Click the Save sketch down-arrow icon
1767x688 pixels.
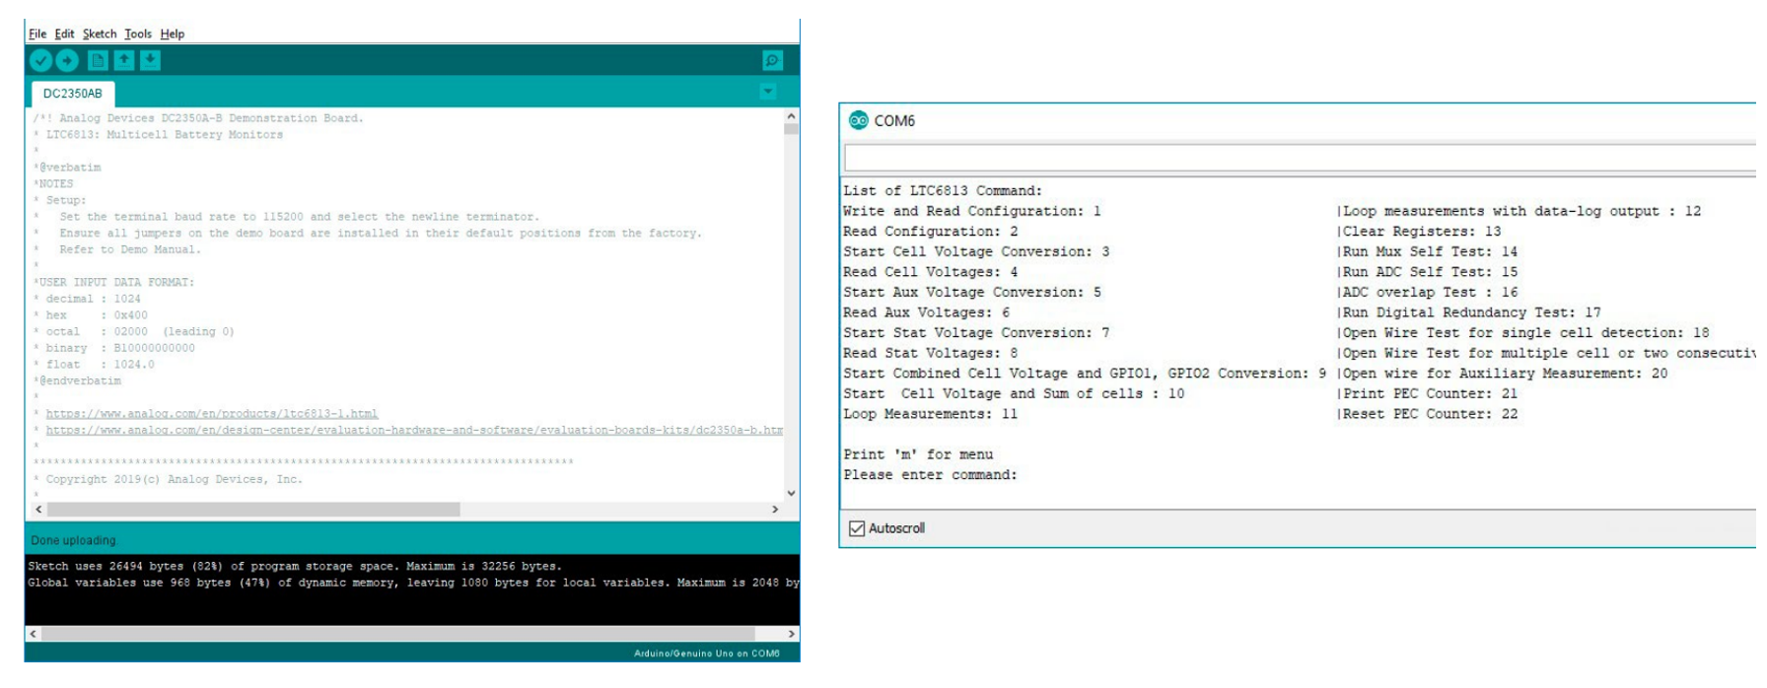point(150,61)
